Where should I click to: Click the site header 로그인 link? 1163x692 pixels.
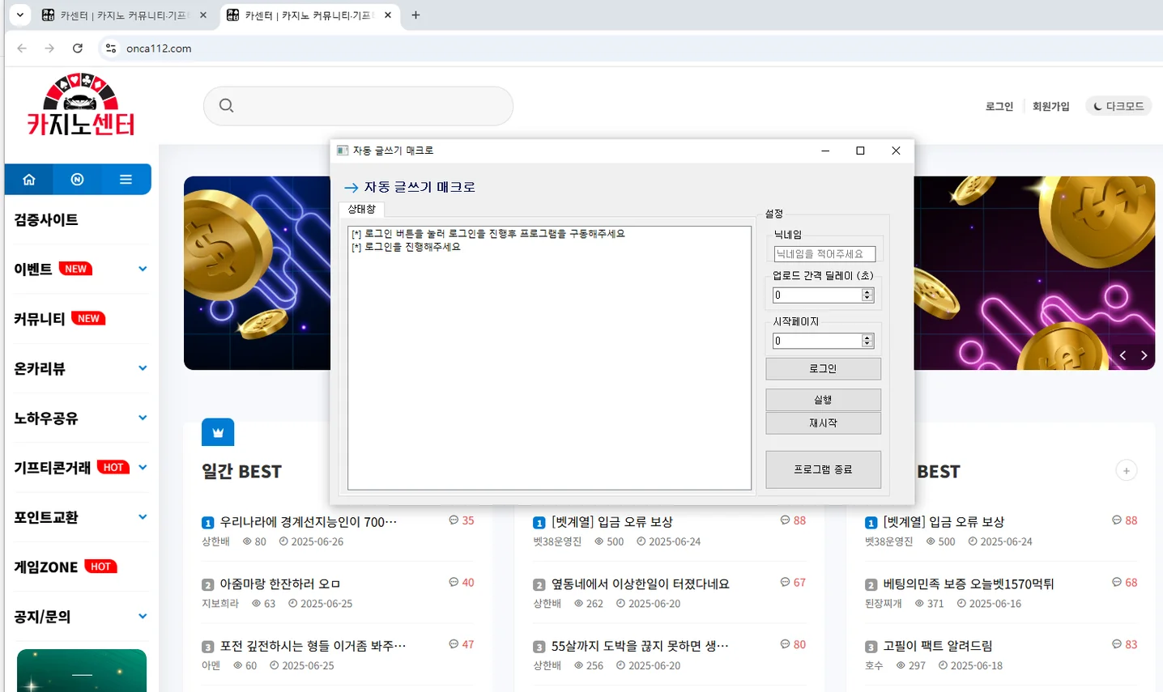(x=999, y=106)
